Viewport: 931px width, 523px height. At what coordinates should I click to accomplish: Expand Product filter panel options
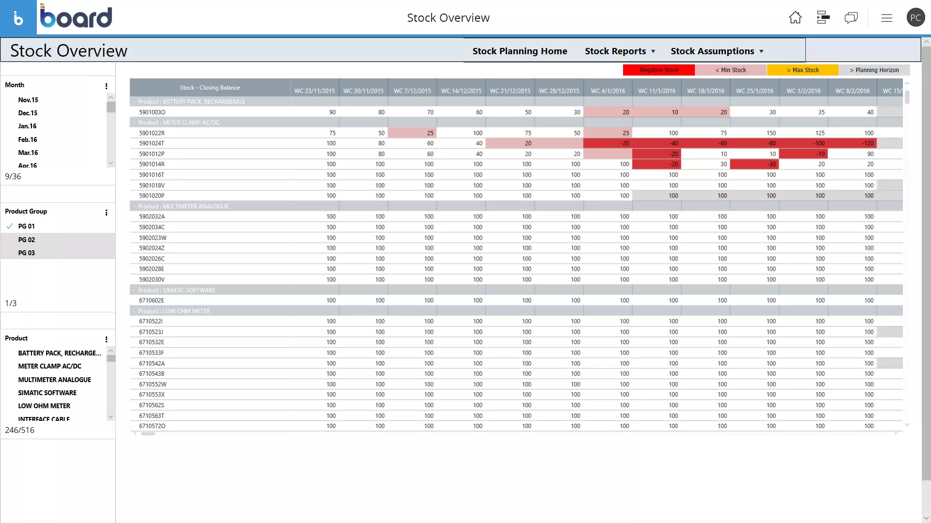point(106,338)
